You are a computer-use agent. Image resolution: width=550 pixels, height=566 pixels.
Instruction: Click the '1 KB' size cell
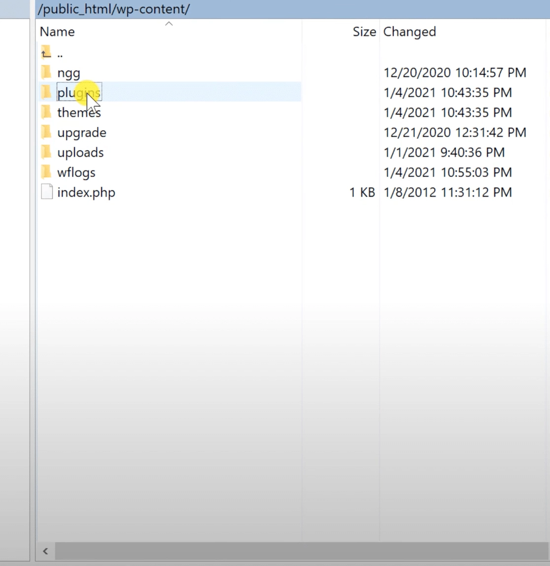tap(362, 193)
